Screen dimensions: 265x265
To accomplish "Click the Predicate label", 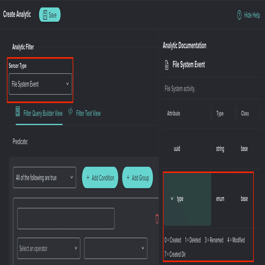I will [x=20, y=142].
